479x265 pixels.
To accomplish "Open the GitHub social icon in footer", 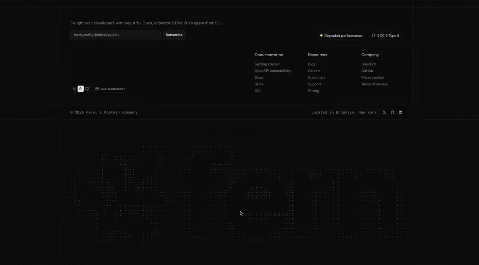I will [392, 113].
